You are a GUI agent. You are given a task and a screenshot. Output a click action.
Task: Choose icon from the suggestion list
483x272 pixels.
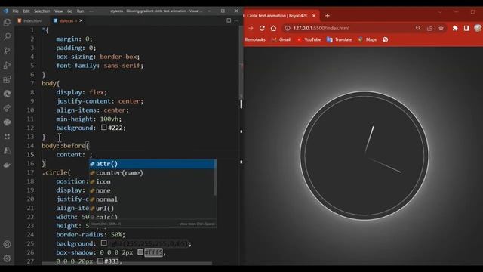pos(152,181)
